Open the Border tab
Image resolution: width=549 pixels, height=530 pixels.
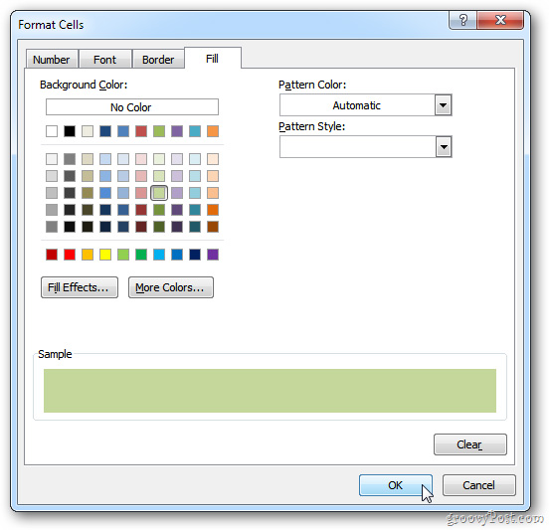pyautogui.click(x=158, y=59)
